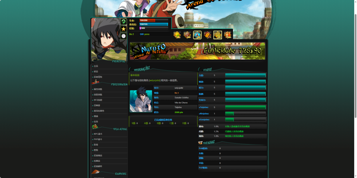Click the 力量 teal stat bar
The height and width of the screenshot is (178, 357).
pos(245,75)
